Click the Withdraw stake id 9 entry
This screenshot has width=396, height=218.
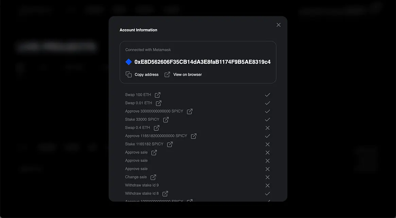tap(142, 185)
